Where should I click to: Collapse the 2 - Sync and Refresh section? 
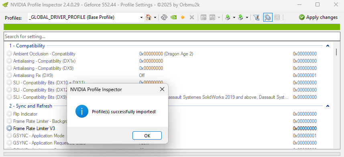[328, 106]
